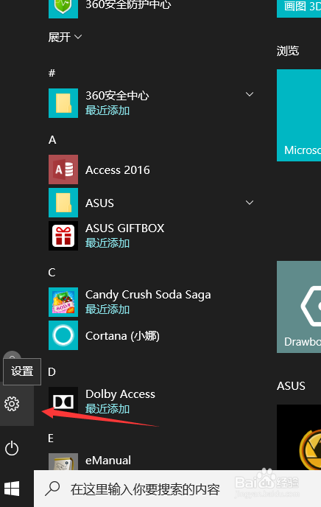The image size is (321, 507).
Task: Click the letter E section header
Action: (x=51, y=438)
